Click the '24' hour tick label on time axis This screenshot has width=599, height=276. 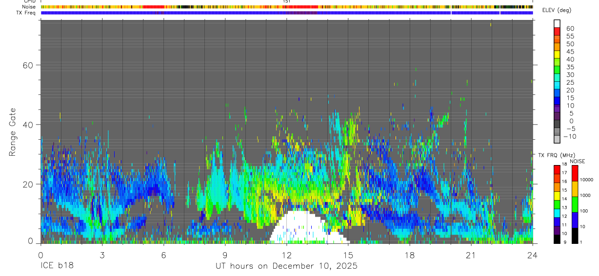[x=533, y=255]
